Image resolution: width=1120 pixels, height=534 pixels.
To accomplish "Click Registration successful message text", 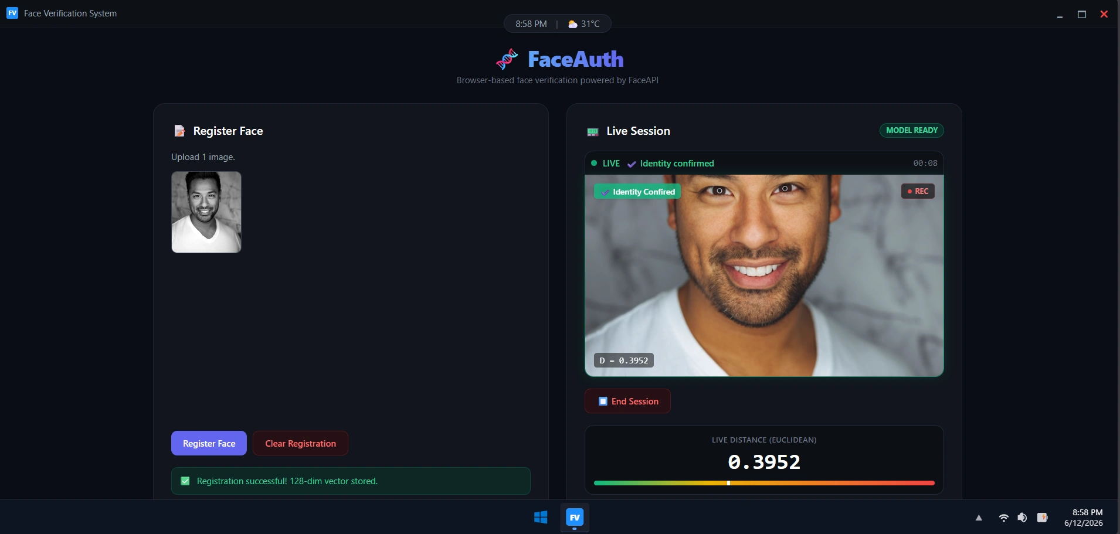I will [287, 481].
